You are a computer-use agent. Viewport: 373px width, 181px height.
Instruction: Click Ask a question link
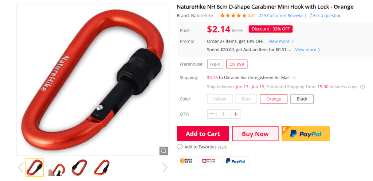click(325, 16)
